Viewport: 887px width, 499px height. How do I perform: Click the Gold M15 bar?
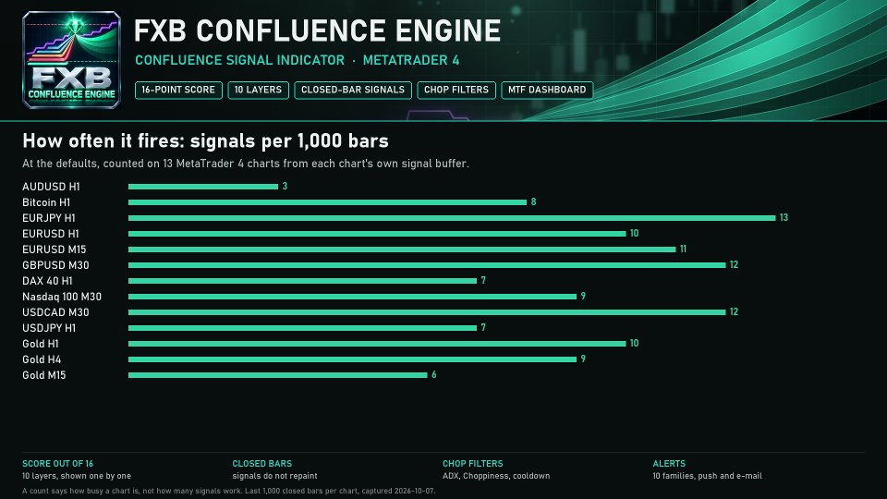coord(278,375)
